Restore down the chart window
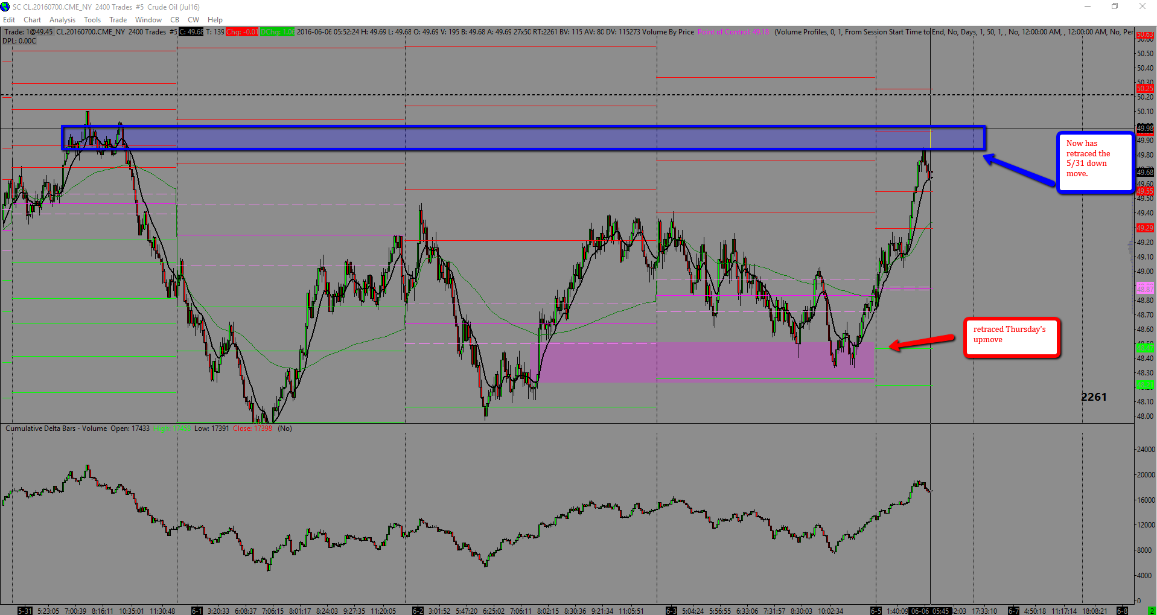 click(1115, 7)
